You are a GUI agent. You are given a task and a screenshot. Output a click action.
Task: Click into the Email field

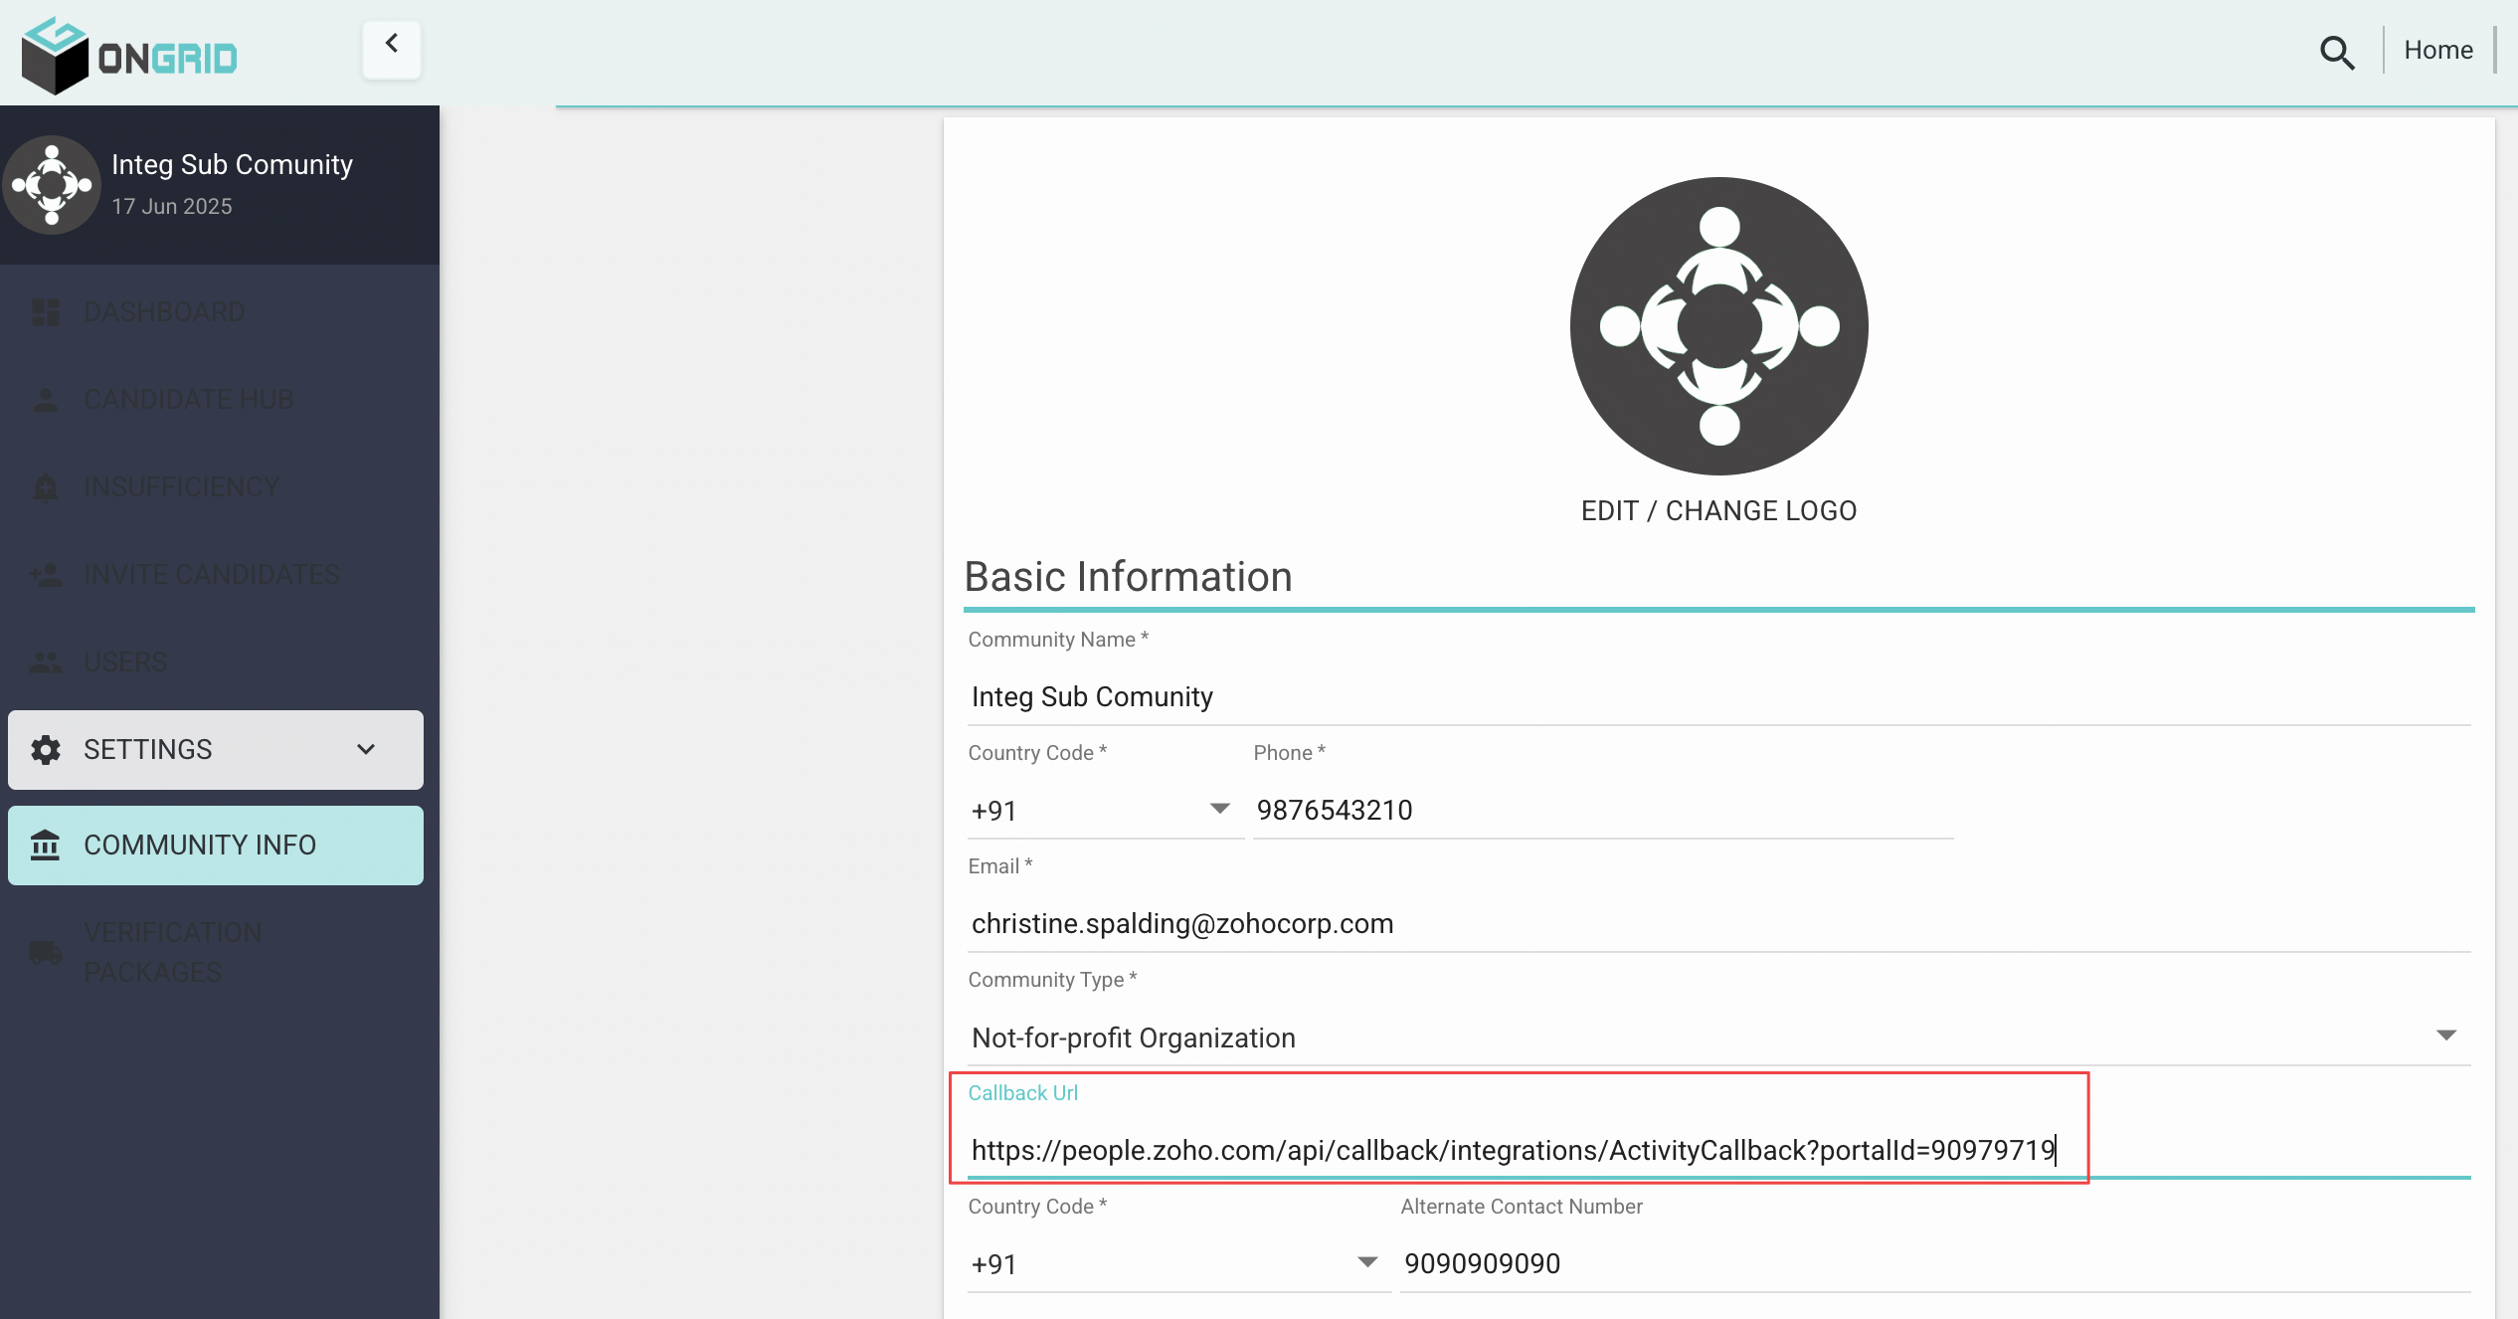[x=1718, y=923]
